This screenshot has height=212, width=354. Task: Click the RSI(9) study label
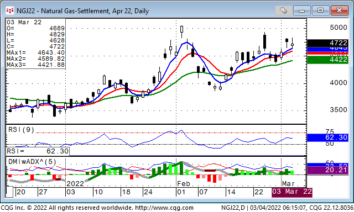click(21, 130)
